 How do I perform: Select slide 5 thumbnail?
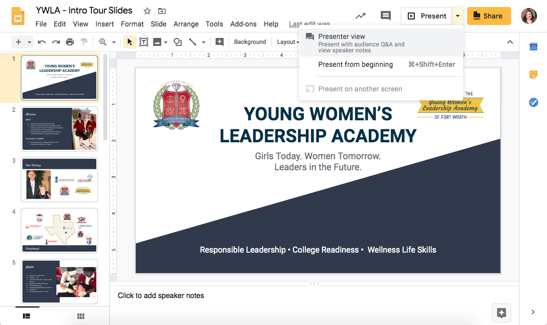(x=59, y=282)
